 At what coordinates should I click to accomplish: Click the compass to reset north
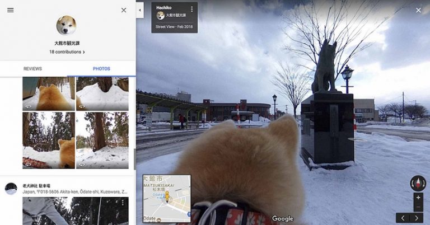pos(417,183)
